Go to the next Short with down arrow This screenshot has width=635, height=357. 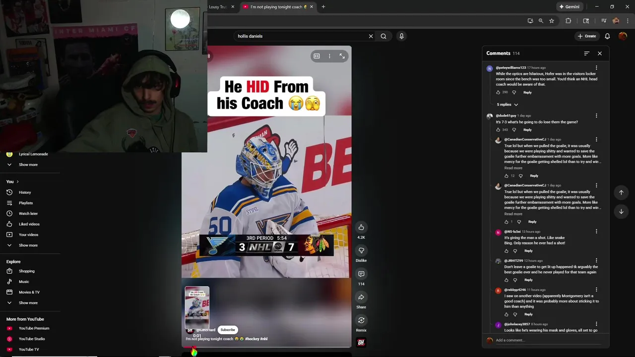click(621, 212)
